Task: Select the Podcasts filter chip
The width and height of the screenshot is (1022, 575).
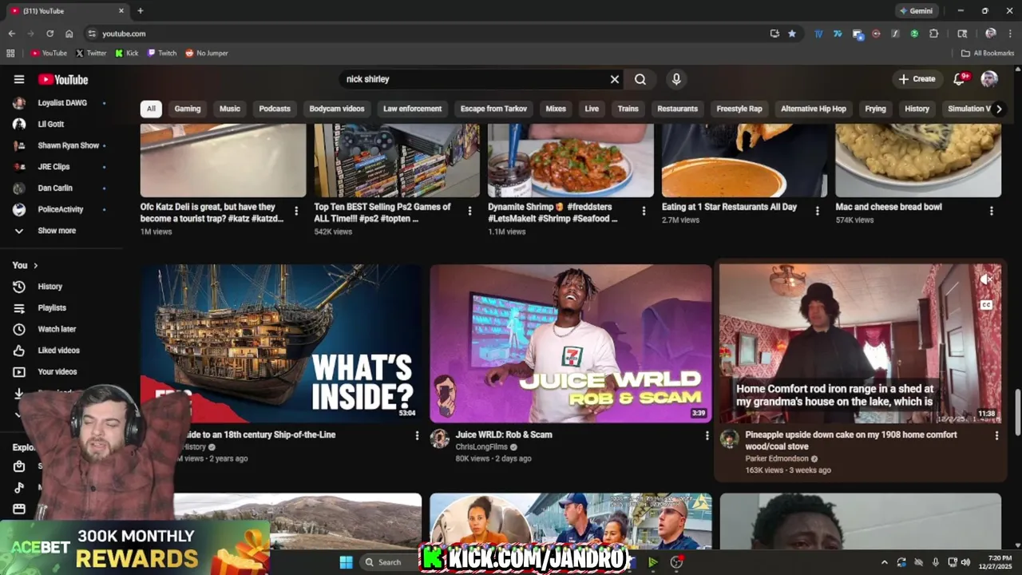Action: pyautogui.click(x=275, y=109)
